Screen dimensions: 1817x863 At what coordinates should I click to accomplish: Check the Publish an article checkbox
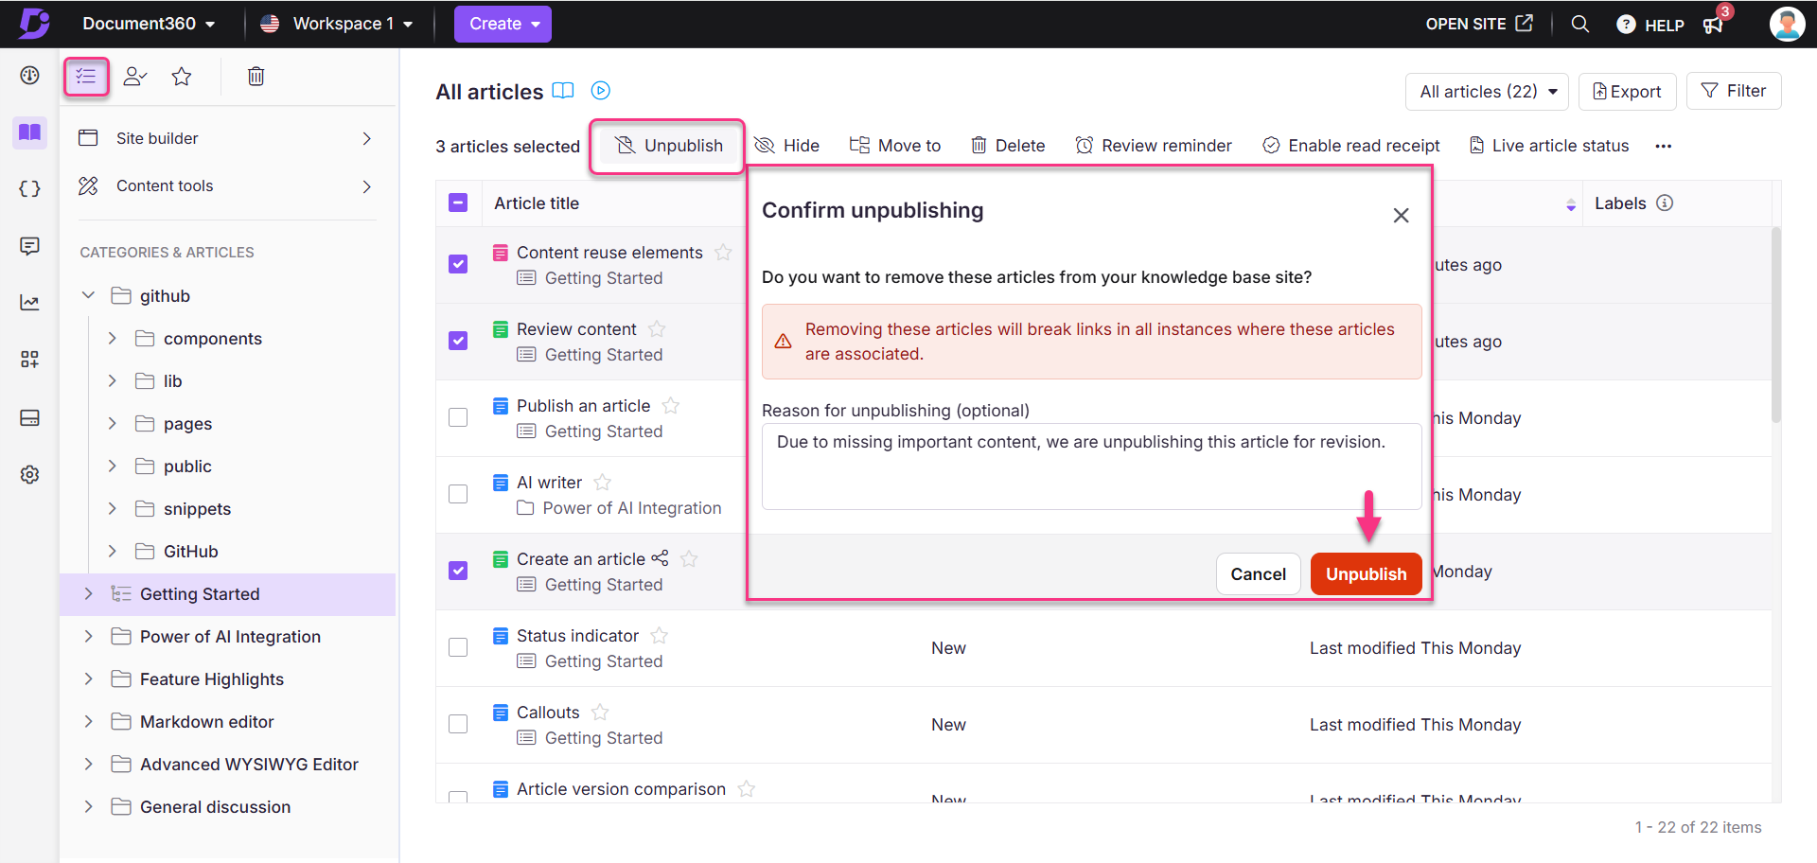(458, 417)
